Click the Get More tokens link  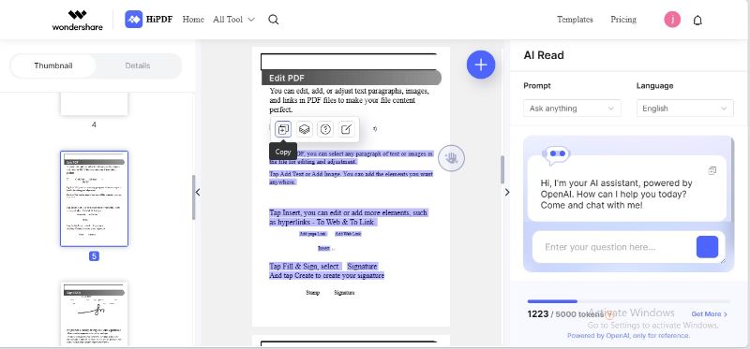click(x=710, y=314)
